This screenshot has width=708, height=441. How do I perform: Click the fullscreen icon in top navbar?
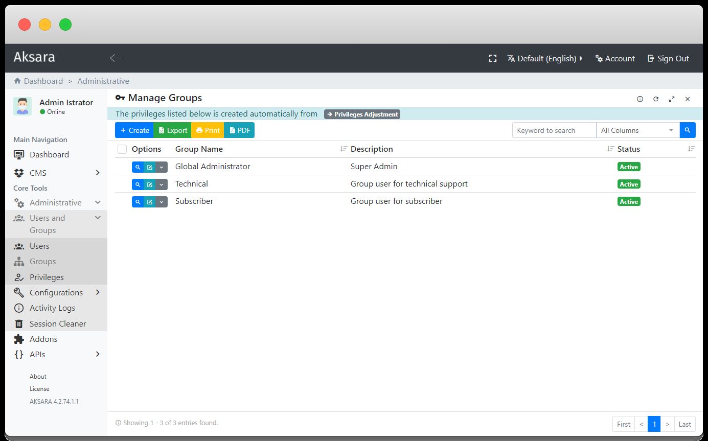pyautogui.click(x=492, y=58)
